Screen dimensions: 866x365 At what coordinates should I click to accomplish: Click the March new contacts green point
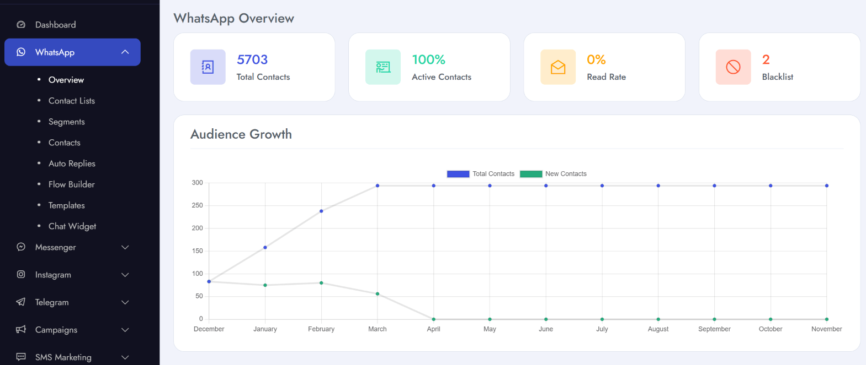378,294
